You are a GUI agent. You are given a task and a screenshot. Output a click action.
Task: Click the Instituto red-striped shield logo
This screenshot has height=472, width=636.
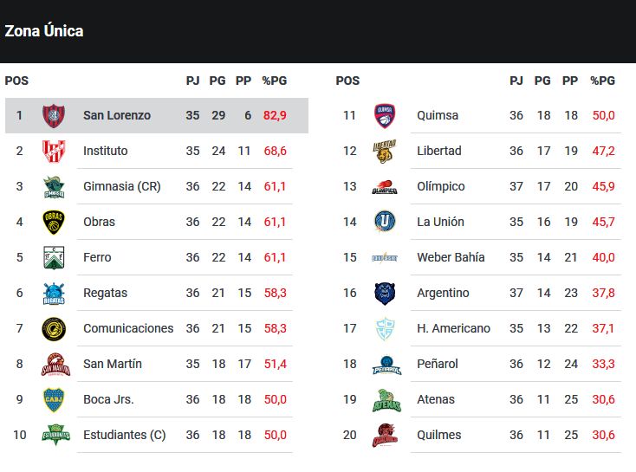[54, 152]
